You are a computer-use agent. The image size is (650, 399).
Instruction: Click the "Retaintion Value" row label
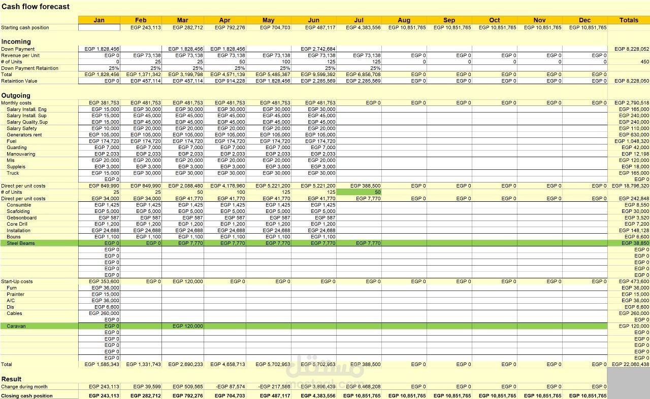pyautogui.click(x=19, y=81)
